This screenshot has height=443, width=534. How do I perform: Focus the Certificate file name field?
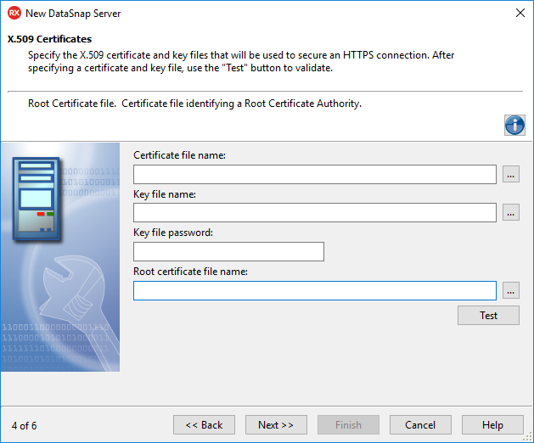coord(314,174)
